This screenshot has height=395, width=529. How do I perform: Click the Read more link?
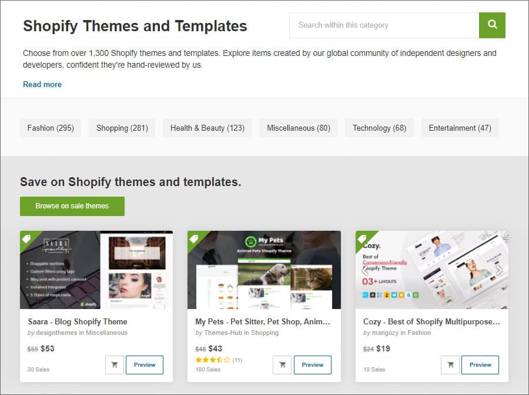42,84
